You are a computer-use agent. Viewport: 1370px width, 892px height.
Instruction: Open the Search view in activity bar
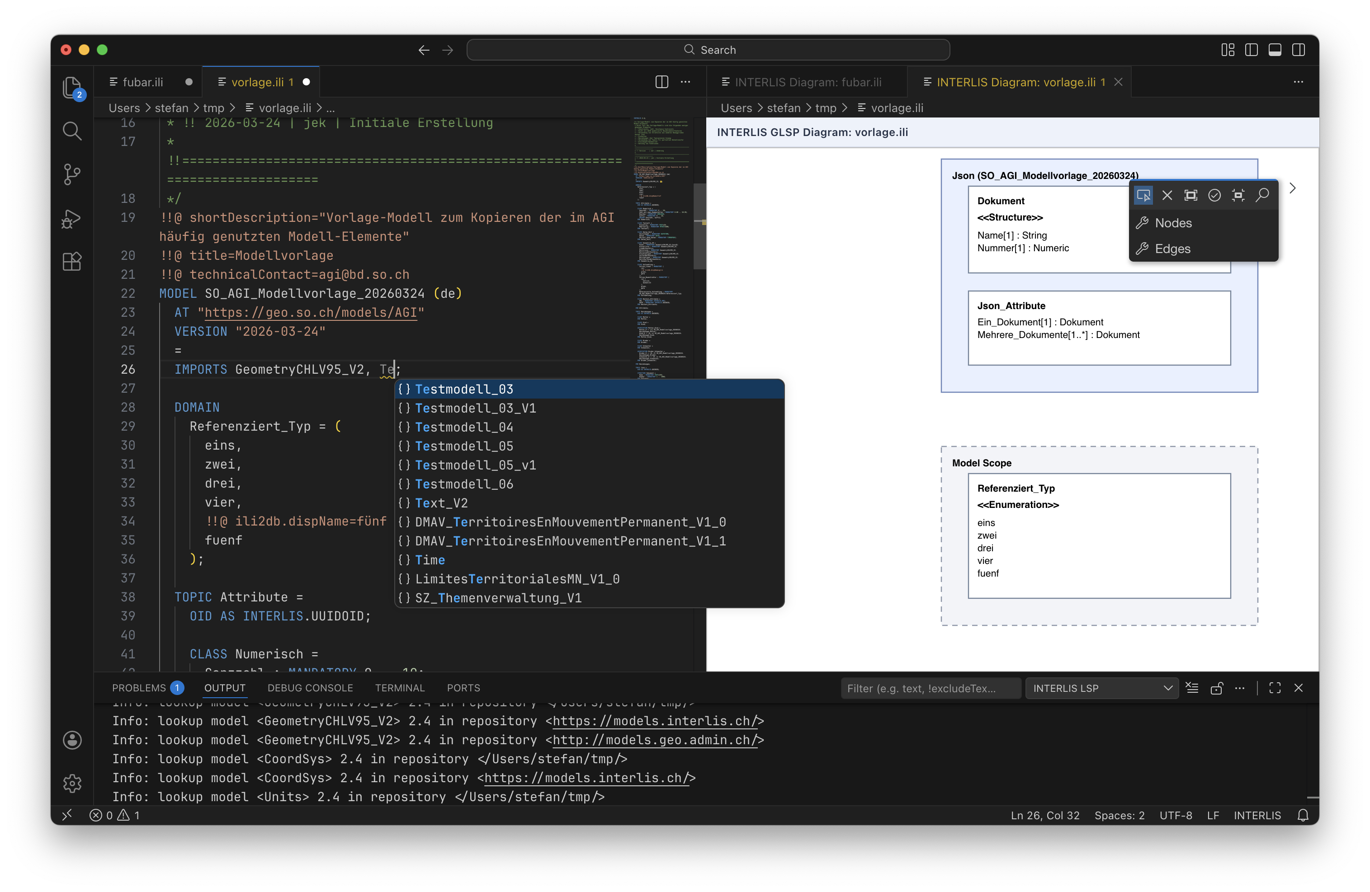coord(72,131)
